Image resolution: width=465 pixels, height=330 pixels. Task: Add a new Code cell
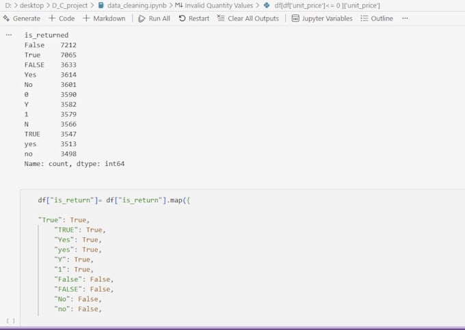[x=62, y=18]
